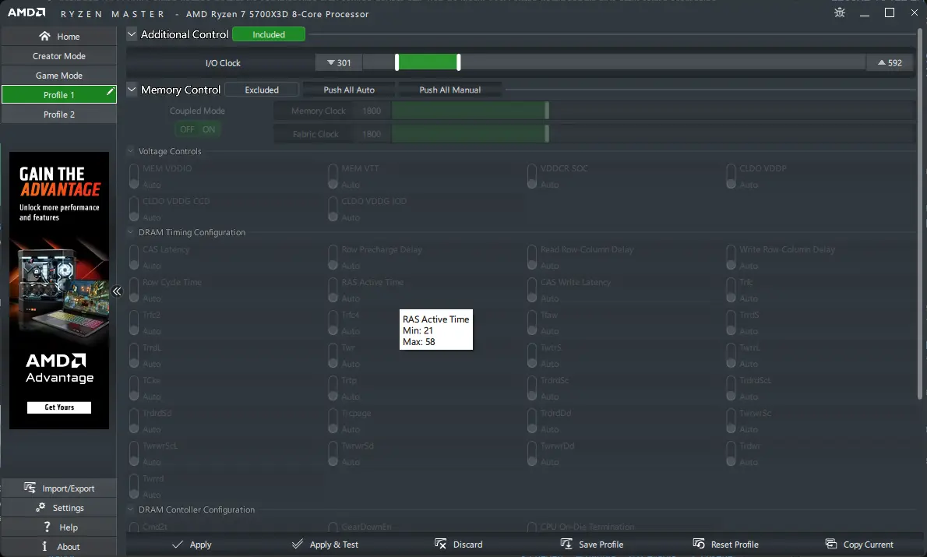
Task: Toggle VDDCR SOC auto switch
Action: click(x=532, y=176)
